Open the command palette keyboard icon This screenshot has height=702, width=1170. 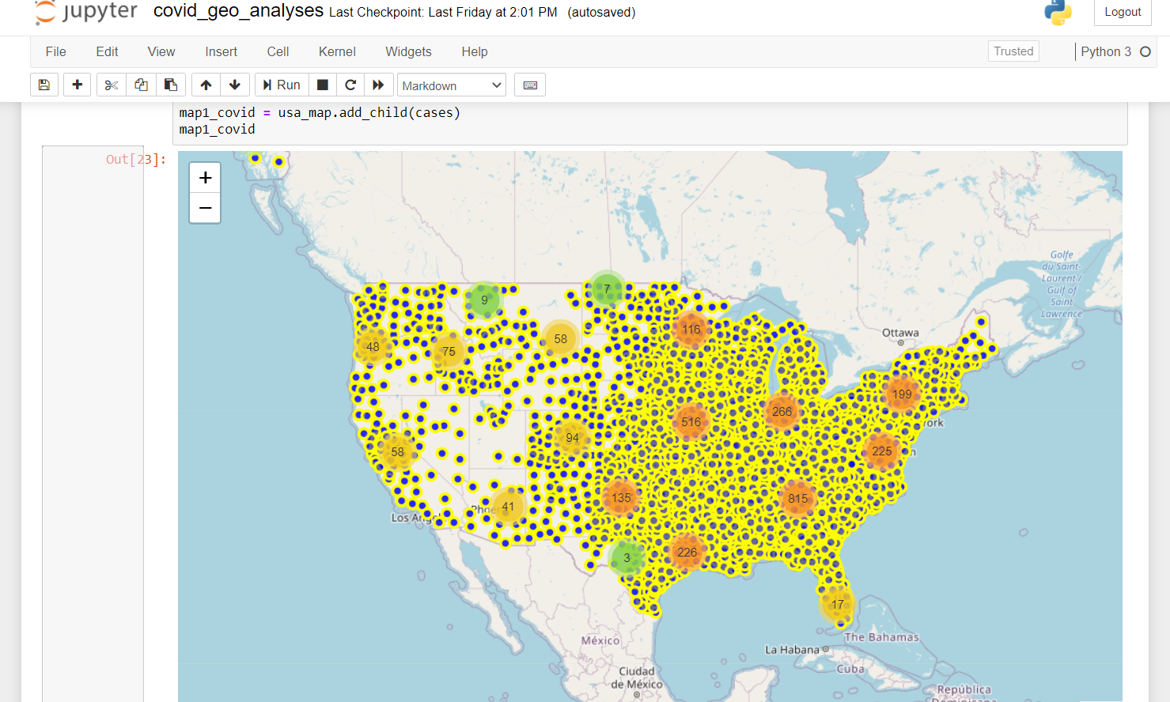(x=530, y=85)
